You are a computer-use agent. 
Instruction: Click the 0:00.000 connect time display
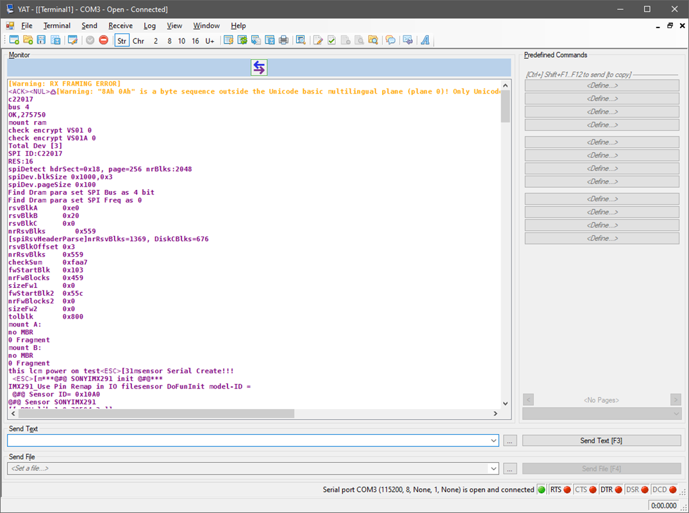(x=663, y=505)
